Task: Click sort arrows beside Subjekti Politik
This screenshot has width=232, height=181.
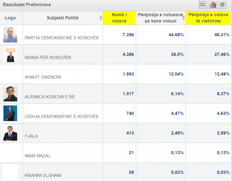Action: tap(101, 18)
